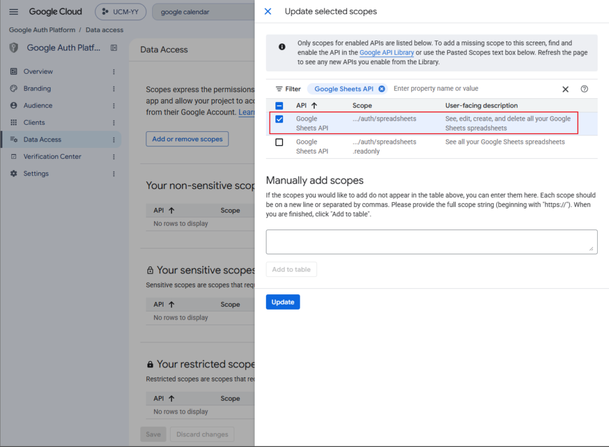Image resolution: width=609 pixels, height=447 pixels.
Task: Close the Update selected scopes panel
Action: (268, 12)
